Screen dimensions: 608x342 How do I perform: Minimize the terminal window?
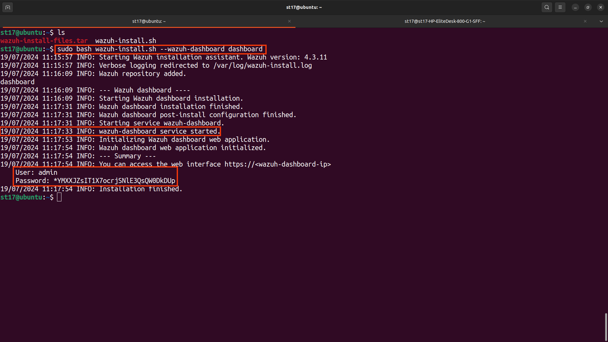[575, 7]
